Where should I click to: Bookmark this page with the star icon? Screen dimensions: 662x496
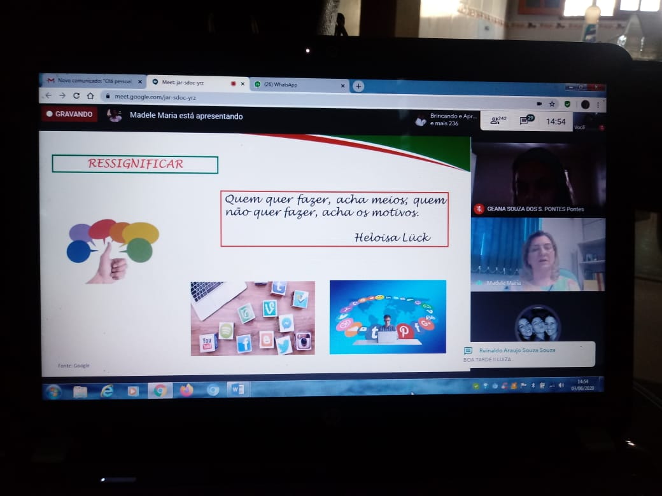pos(552,104)
